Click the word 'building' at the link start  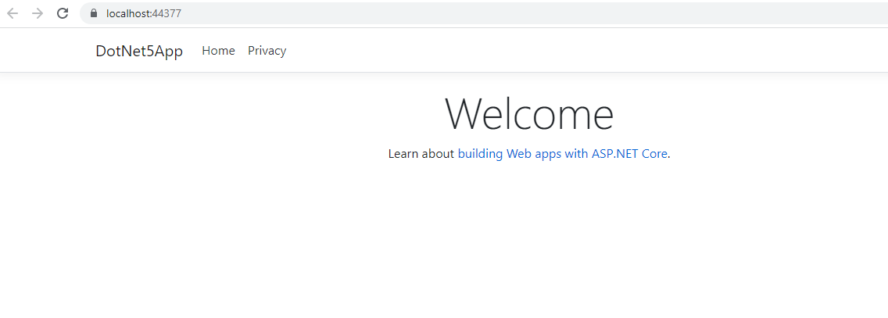point(480,153)
